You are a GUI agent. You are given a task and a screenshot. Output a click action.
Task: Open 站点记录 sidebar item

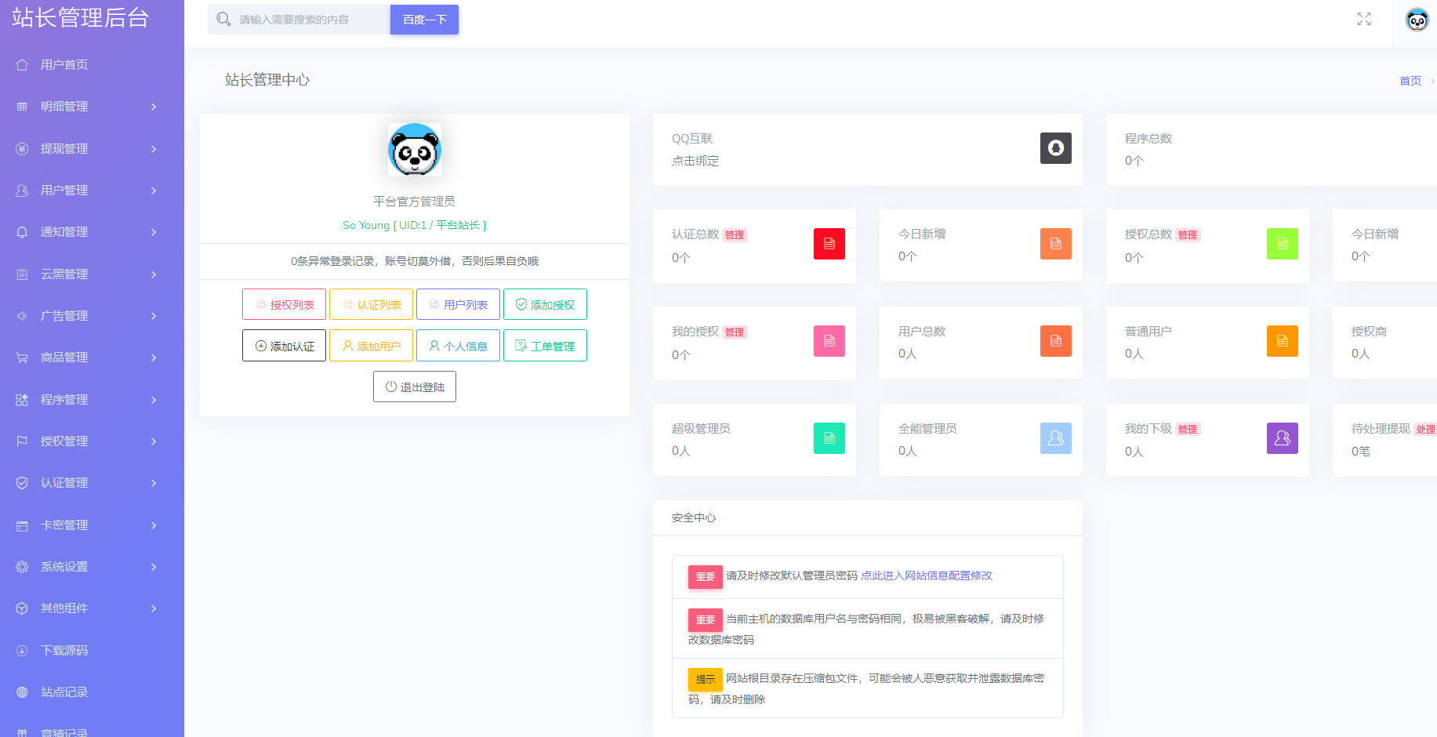point(92,692)
